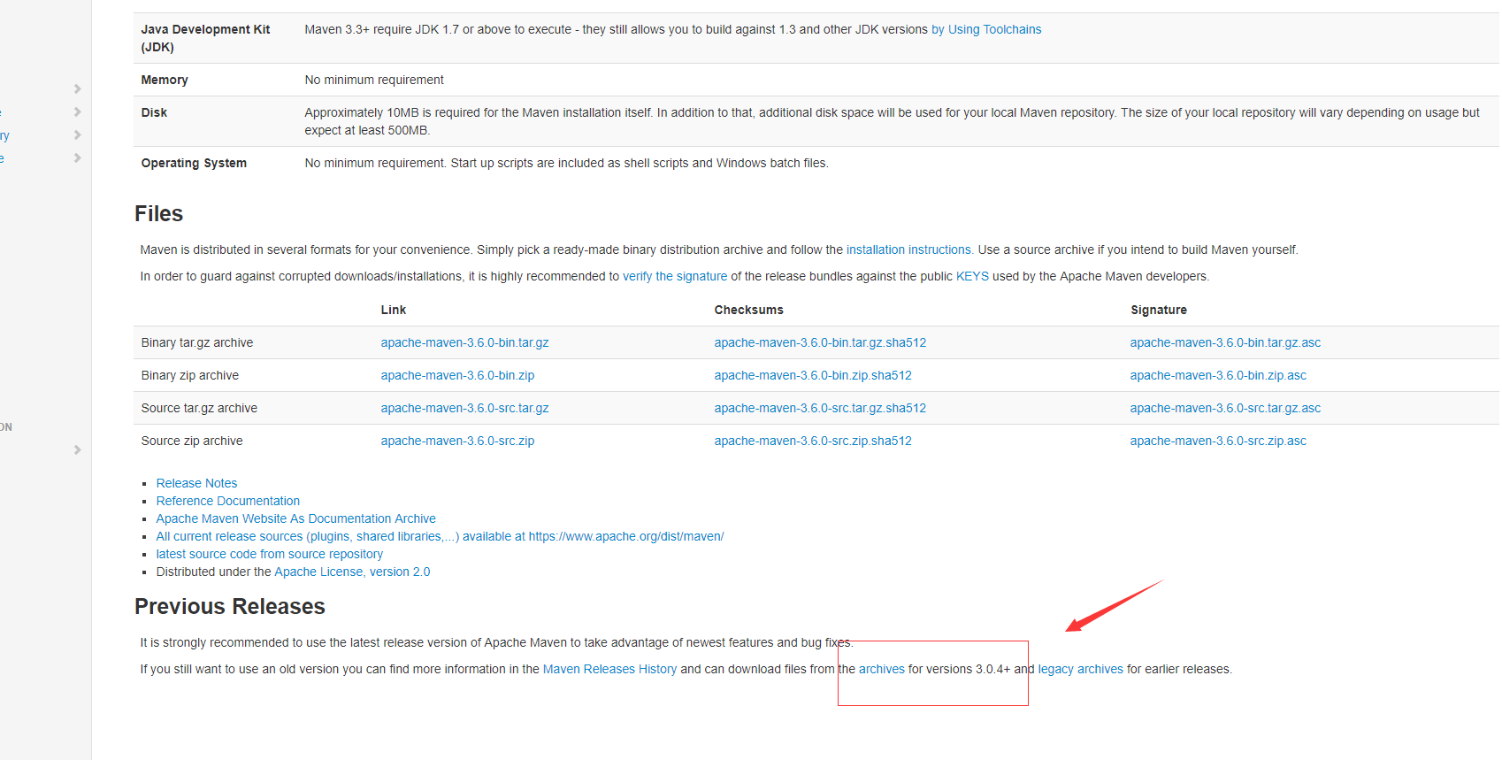The height and width of the screenshot is (760, 1502).
Task: Click the 'Java Development Kit (JDK)' requirement label
Action: pos(205,38)
